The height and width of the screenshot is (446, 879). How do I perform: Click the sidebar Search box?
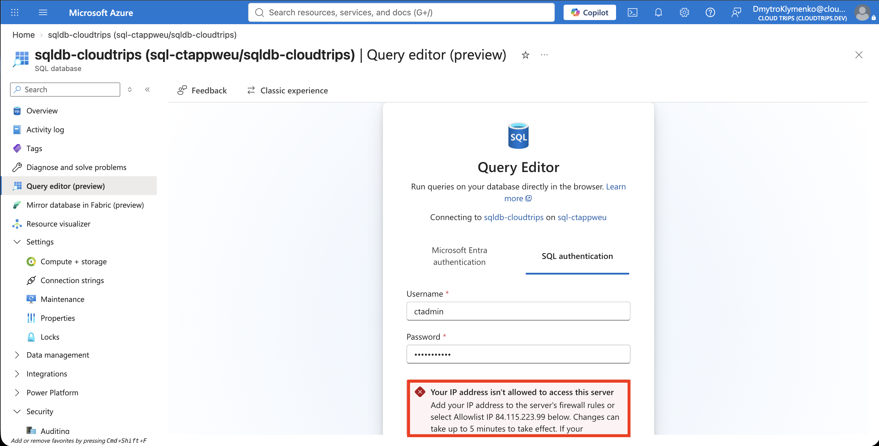pyautogui.click(x=65, y=89)
